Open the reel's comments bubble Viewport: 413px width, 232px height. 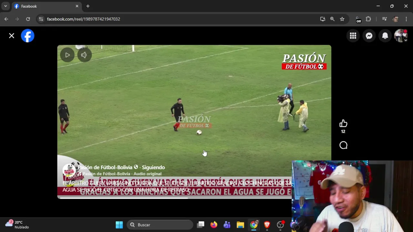[343, 145]
